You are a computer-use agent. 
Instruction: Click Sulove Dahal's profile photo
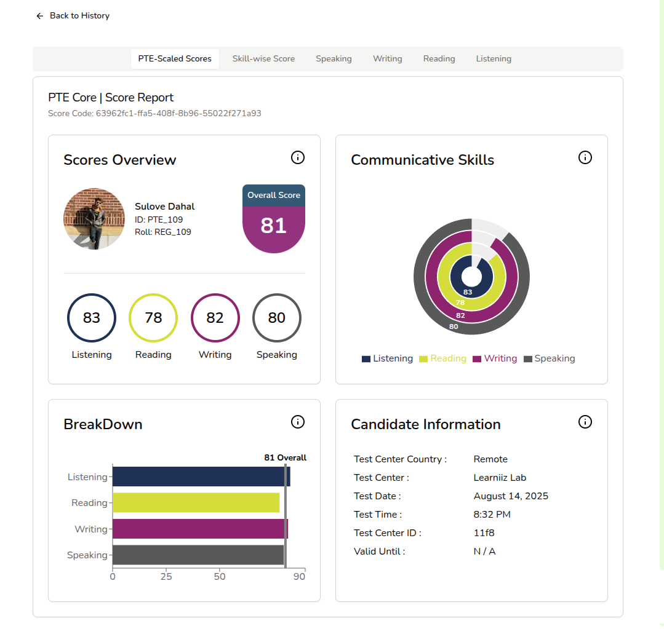(x=94, y=219)
